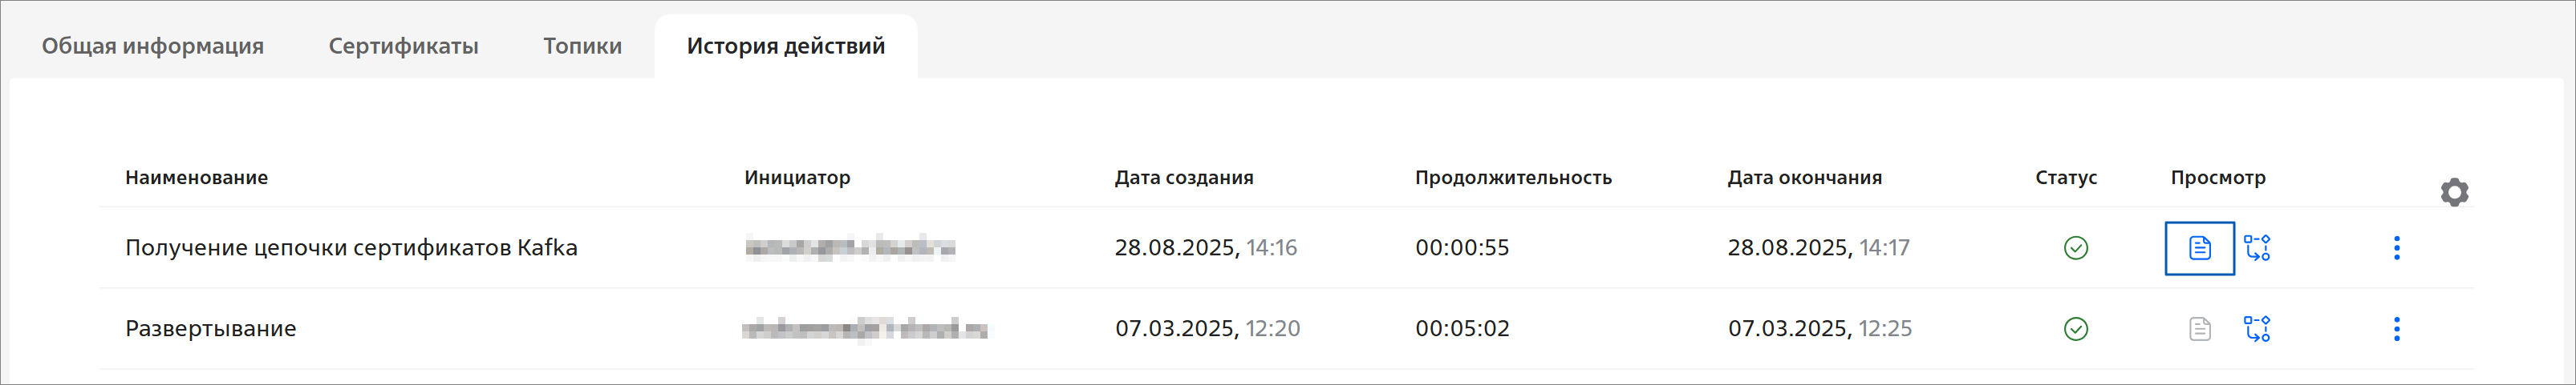Open log document icon for Развертывание row

coord(2199,329)
